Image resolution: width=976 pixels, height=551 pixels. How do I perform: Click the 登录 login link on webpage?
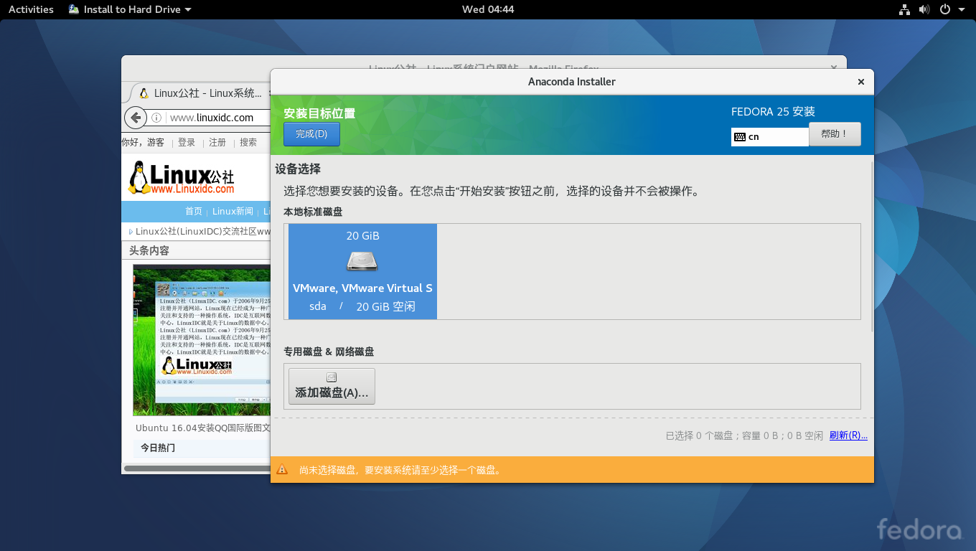187,143
